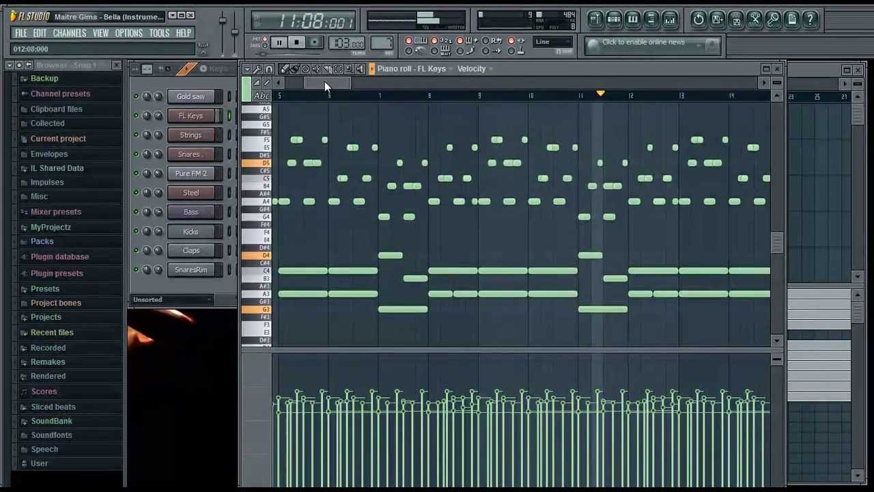The height and width of the screenshot is (492, 874).
Task: Mute the Gold saw channel LED
Action: click(136, 96)
